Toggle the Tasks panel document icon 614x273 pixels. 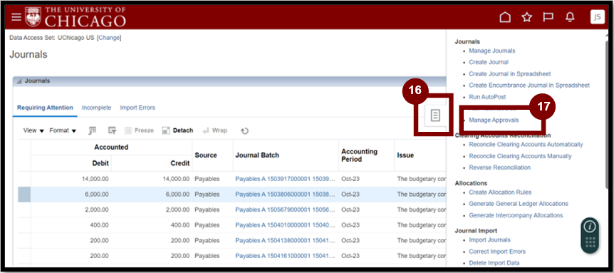(435, 115)
